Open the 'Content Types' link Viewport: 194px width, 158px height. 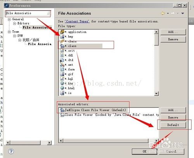click(x=77, y=21)
